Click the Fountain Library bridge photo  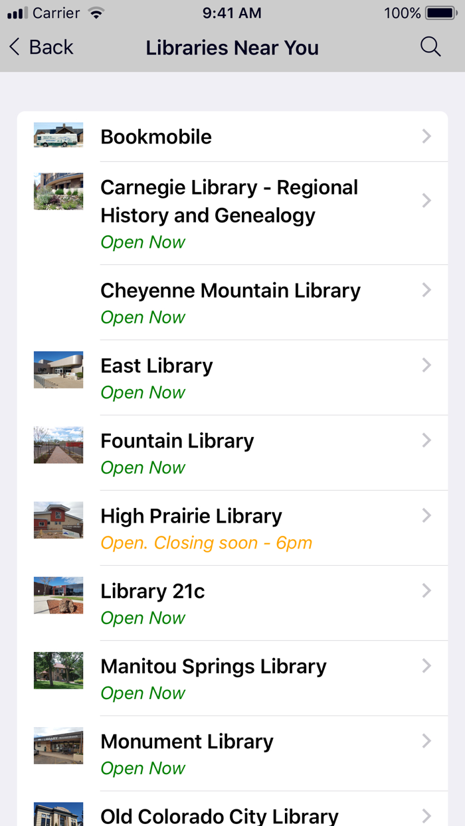pos(58,445)
